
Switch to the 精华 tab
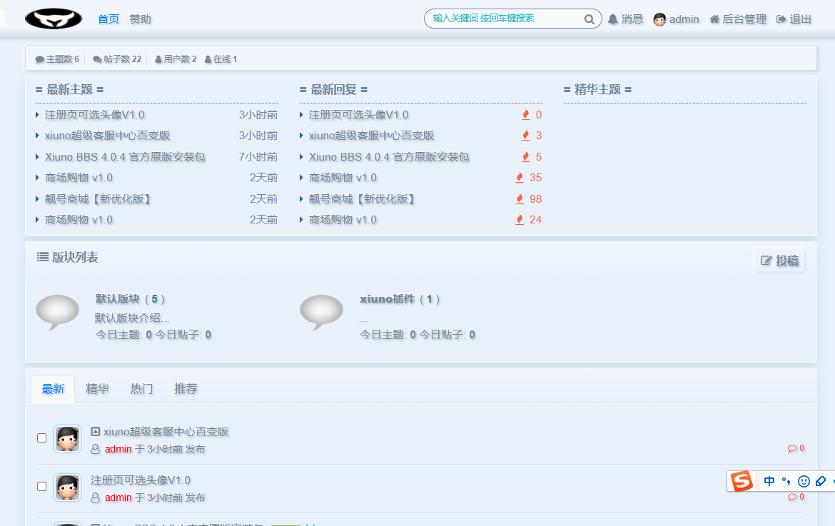tap(97, 389)
